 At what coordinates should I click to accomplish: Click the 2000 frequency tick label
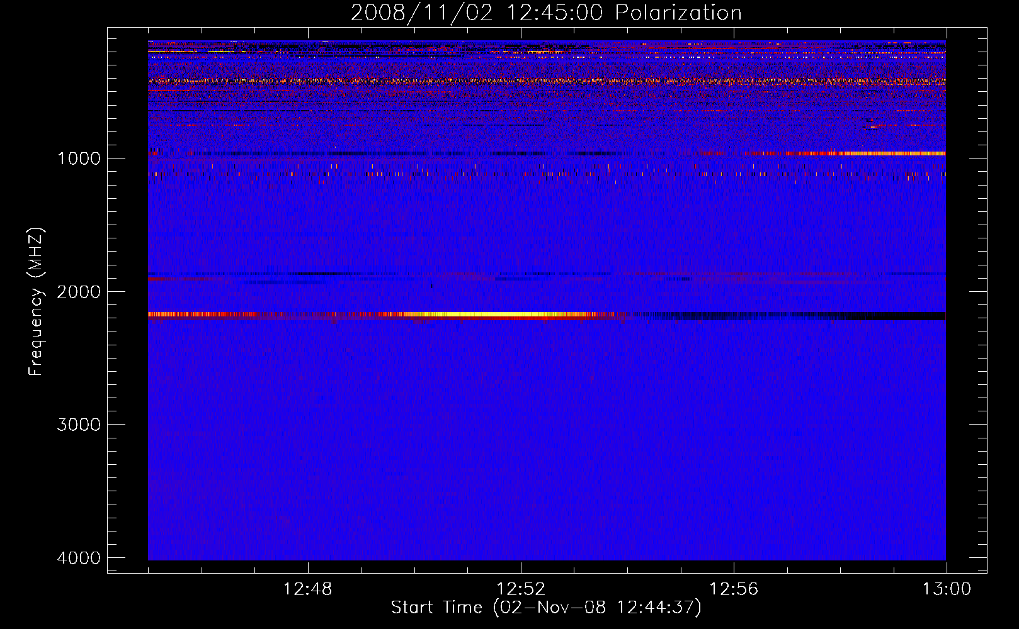[x=79, y=292]
